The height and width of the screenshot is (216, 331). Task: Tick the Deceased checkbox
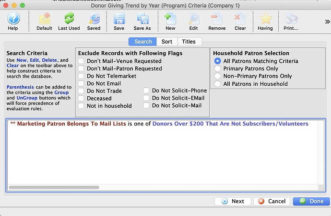pos(81,98)
